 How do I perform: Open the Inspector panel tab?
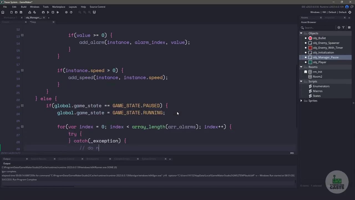click(330, 17)
